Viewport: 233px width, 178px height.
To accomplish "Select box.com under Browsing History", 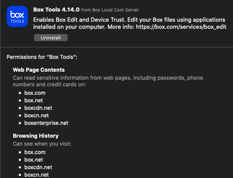I will pyautogui.click(x=35, y=152).
